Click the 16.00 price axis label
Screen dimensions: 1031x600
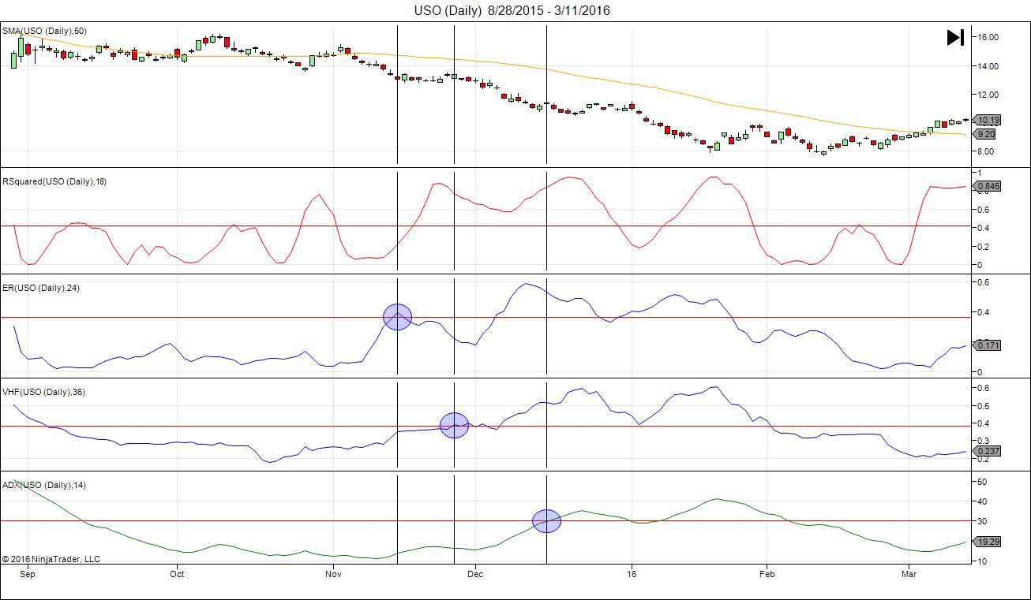coord(988,37)
